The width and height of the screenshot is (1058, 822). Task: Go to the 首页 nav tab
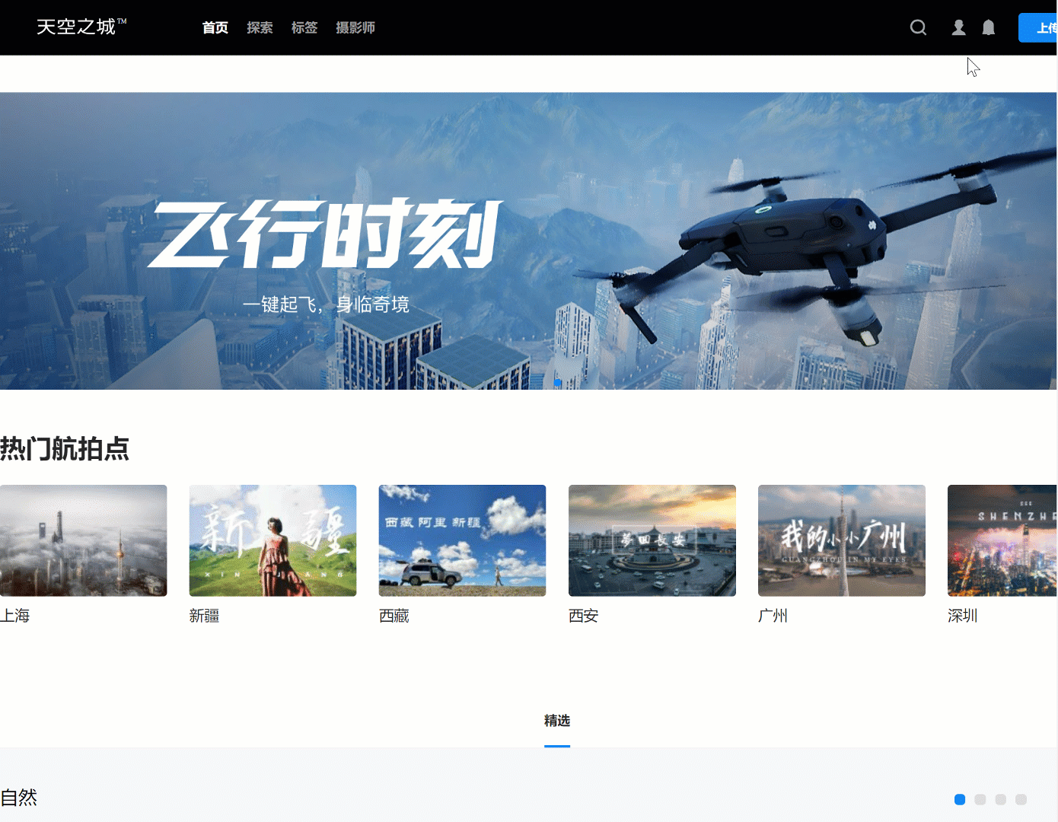pos(215,27)
